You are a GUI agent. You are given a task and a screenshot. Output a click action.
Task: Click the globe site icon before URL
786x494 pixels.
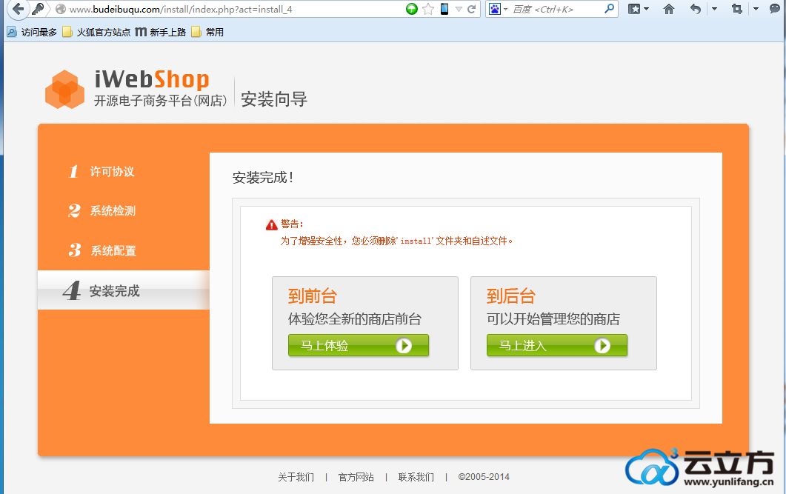(61, 9)
